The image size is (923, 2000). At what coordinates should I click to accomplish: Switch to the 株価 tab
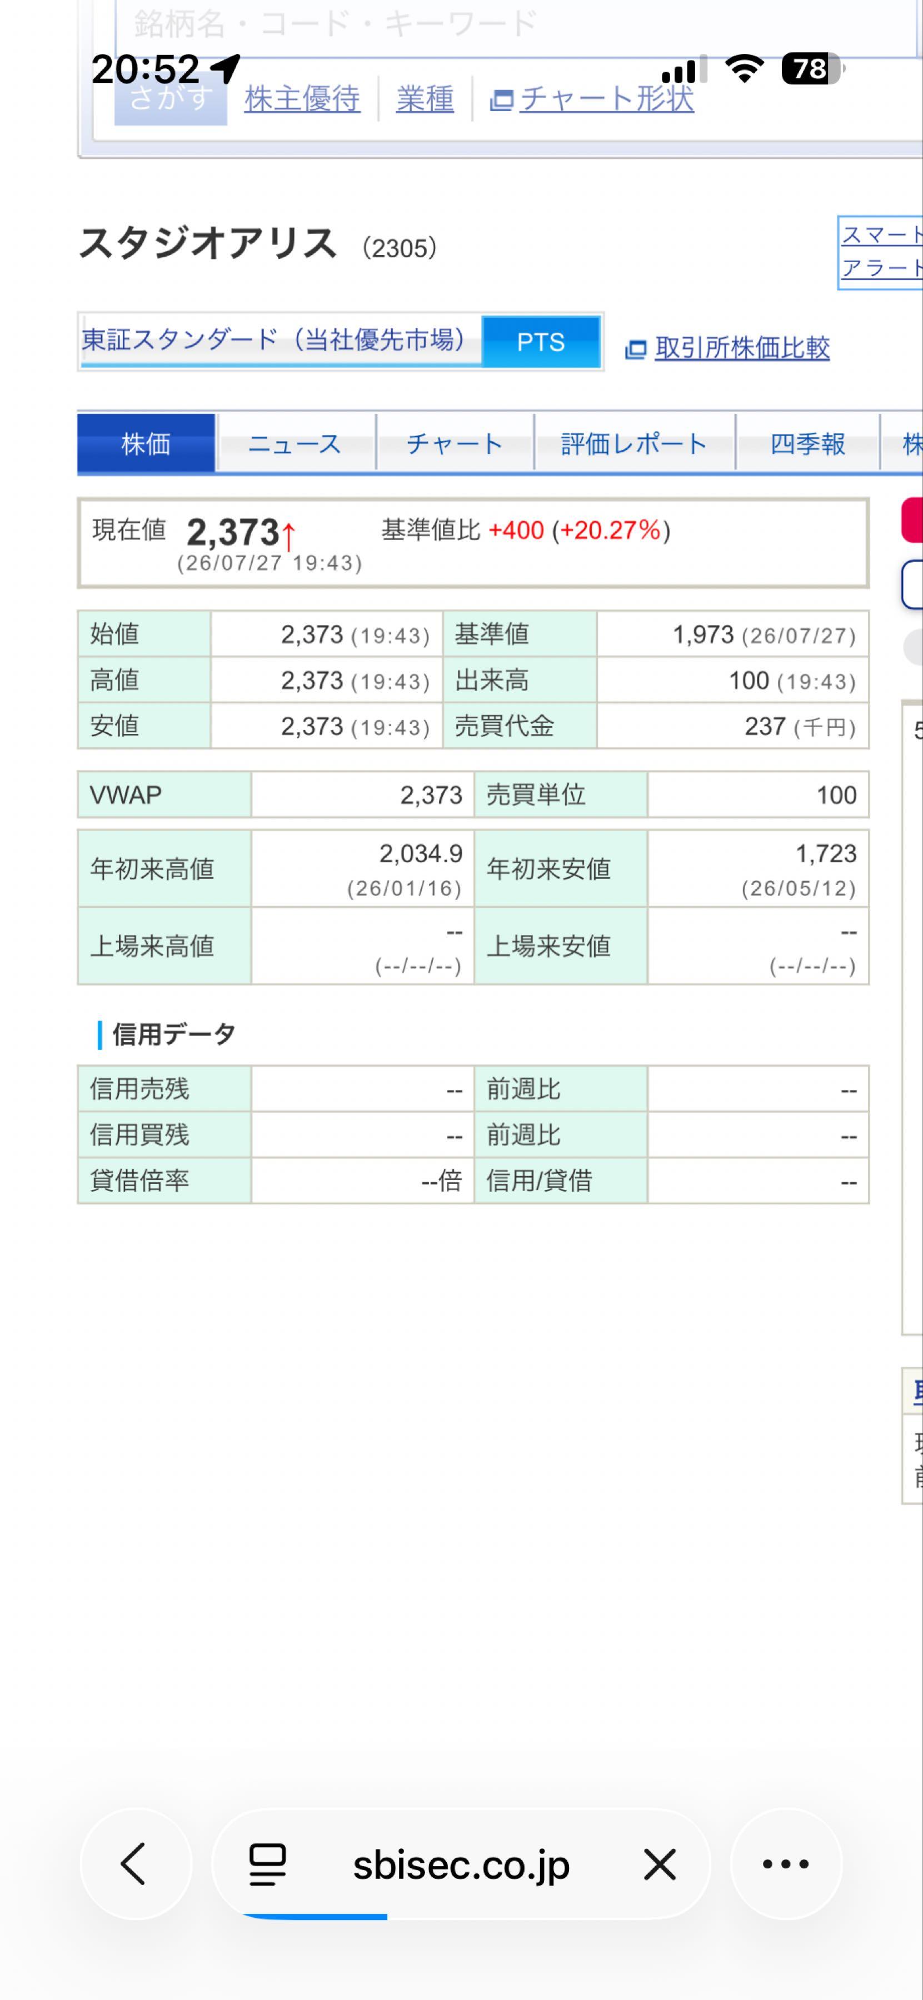[x=146, y=443]
